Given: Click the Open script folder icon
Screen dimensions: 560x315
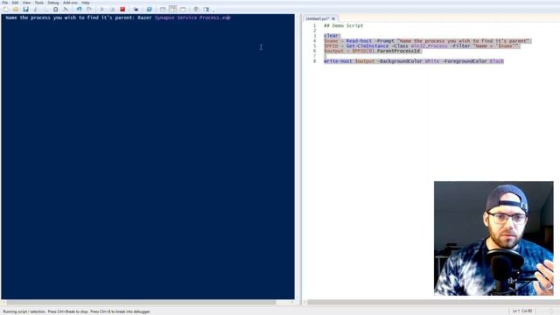Looking at the screenshot, I should click(x=16, y=10).
